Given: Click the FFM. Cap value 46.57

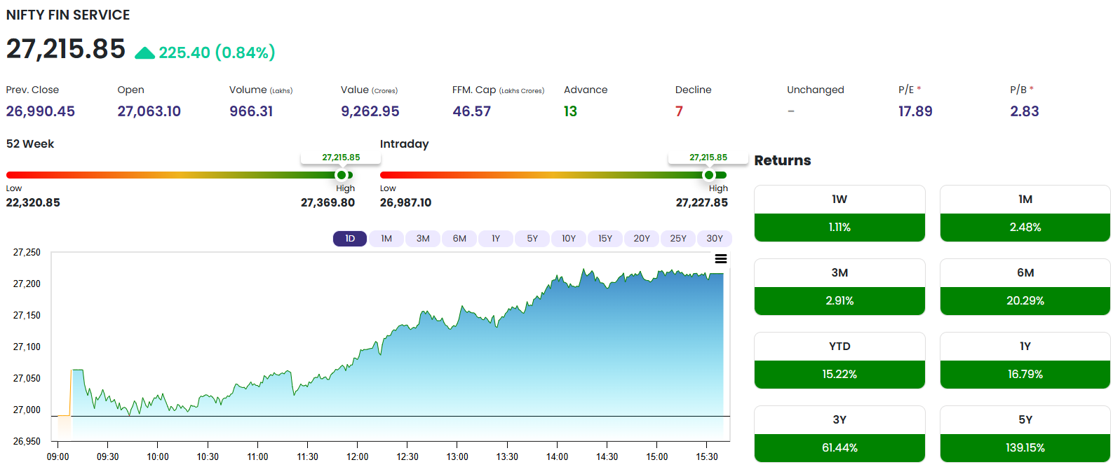Looking at the screenshot, I should point(472,111).
